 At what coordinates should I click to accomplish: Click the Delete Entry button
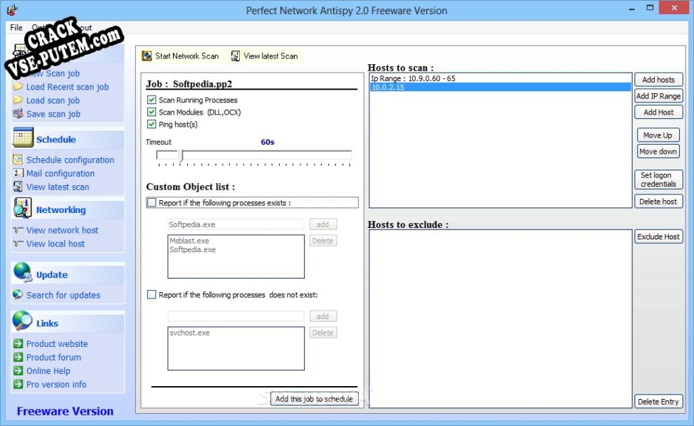click(658, 402)
